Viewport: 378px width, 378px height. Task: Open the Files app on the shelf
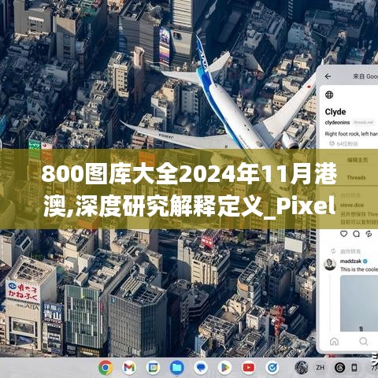pos(177,368)
